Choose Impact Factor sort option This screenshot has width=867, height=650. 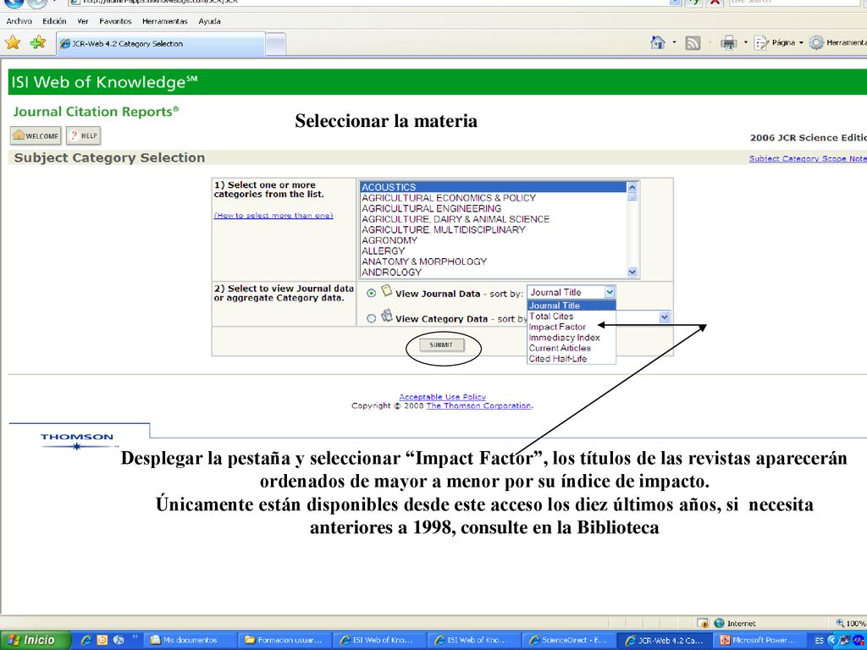572,327
